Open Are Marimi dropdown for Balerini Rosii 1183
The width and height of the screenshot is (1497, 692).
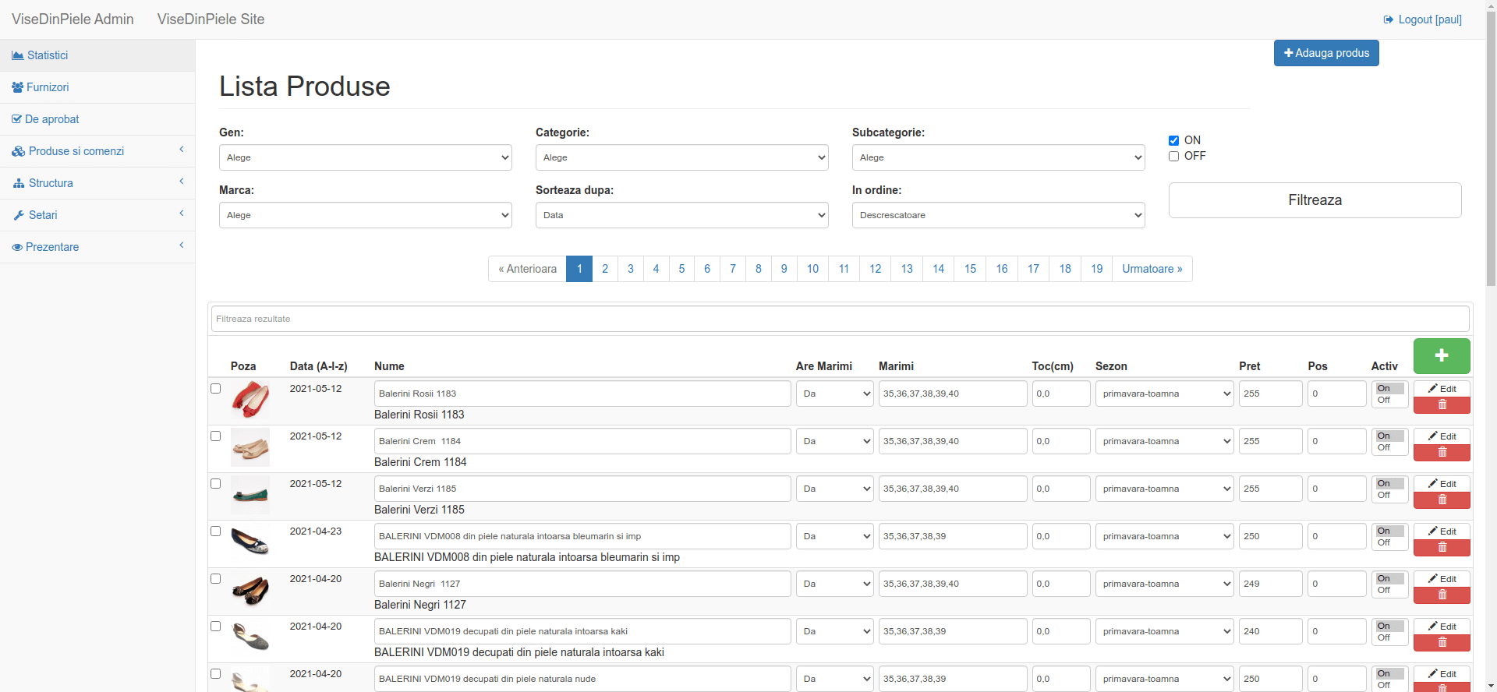tap(835, 394)
